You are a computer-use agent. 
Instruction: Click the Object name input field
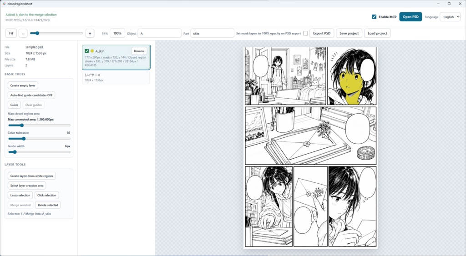click(159, 33)
